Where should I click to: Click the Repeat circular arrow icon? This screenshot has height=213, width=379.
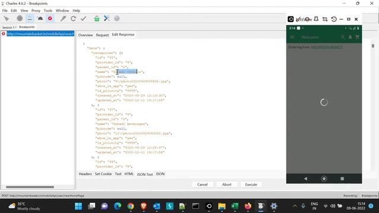pos(73,18)
